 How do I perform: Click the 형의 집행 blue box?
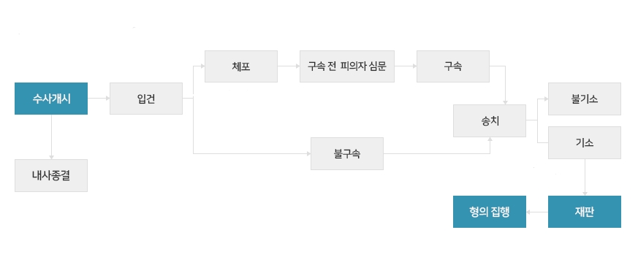coord(490,212)
